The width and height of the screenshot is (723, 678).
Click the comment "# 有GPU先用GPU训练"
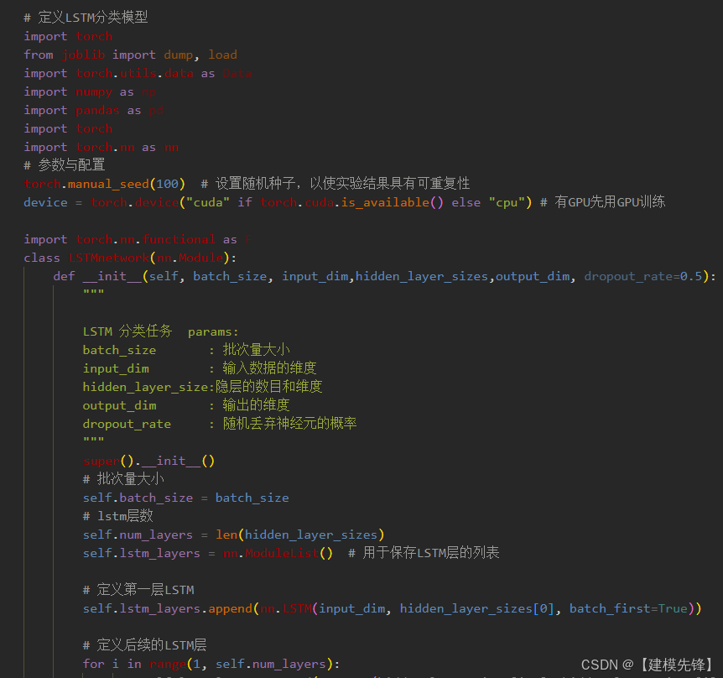pos(603,202)
